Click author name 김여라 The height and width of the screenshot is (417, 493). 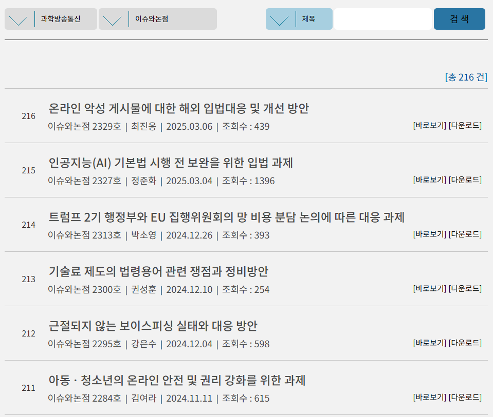point(144,398)
